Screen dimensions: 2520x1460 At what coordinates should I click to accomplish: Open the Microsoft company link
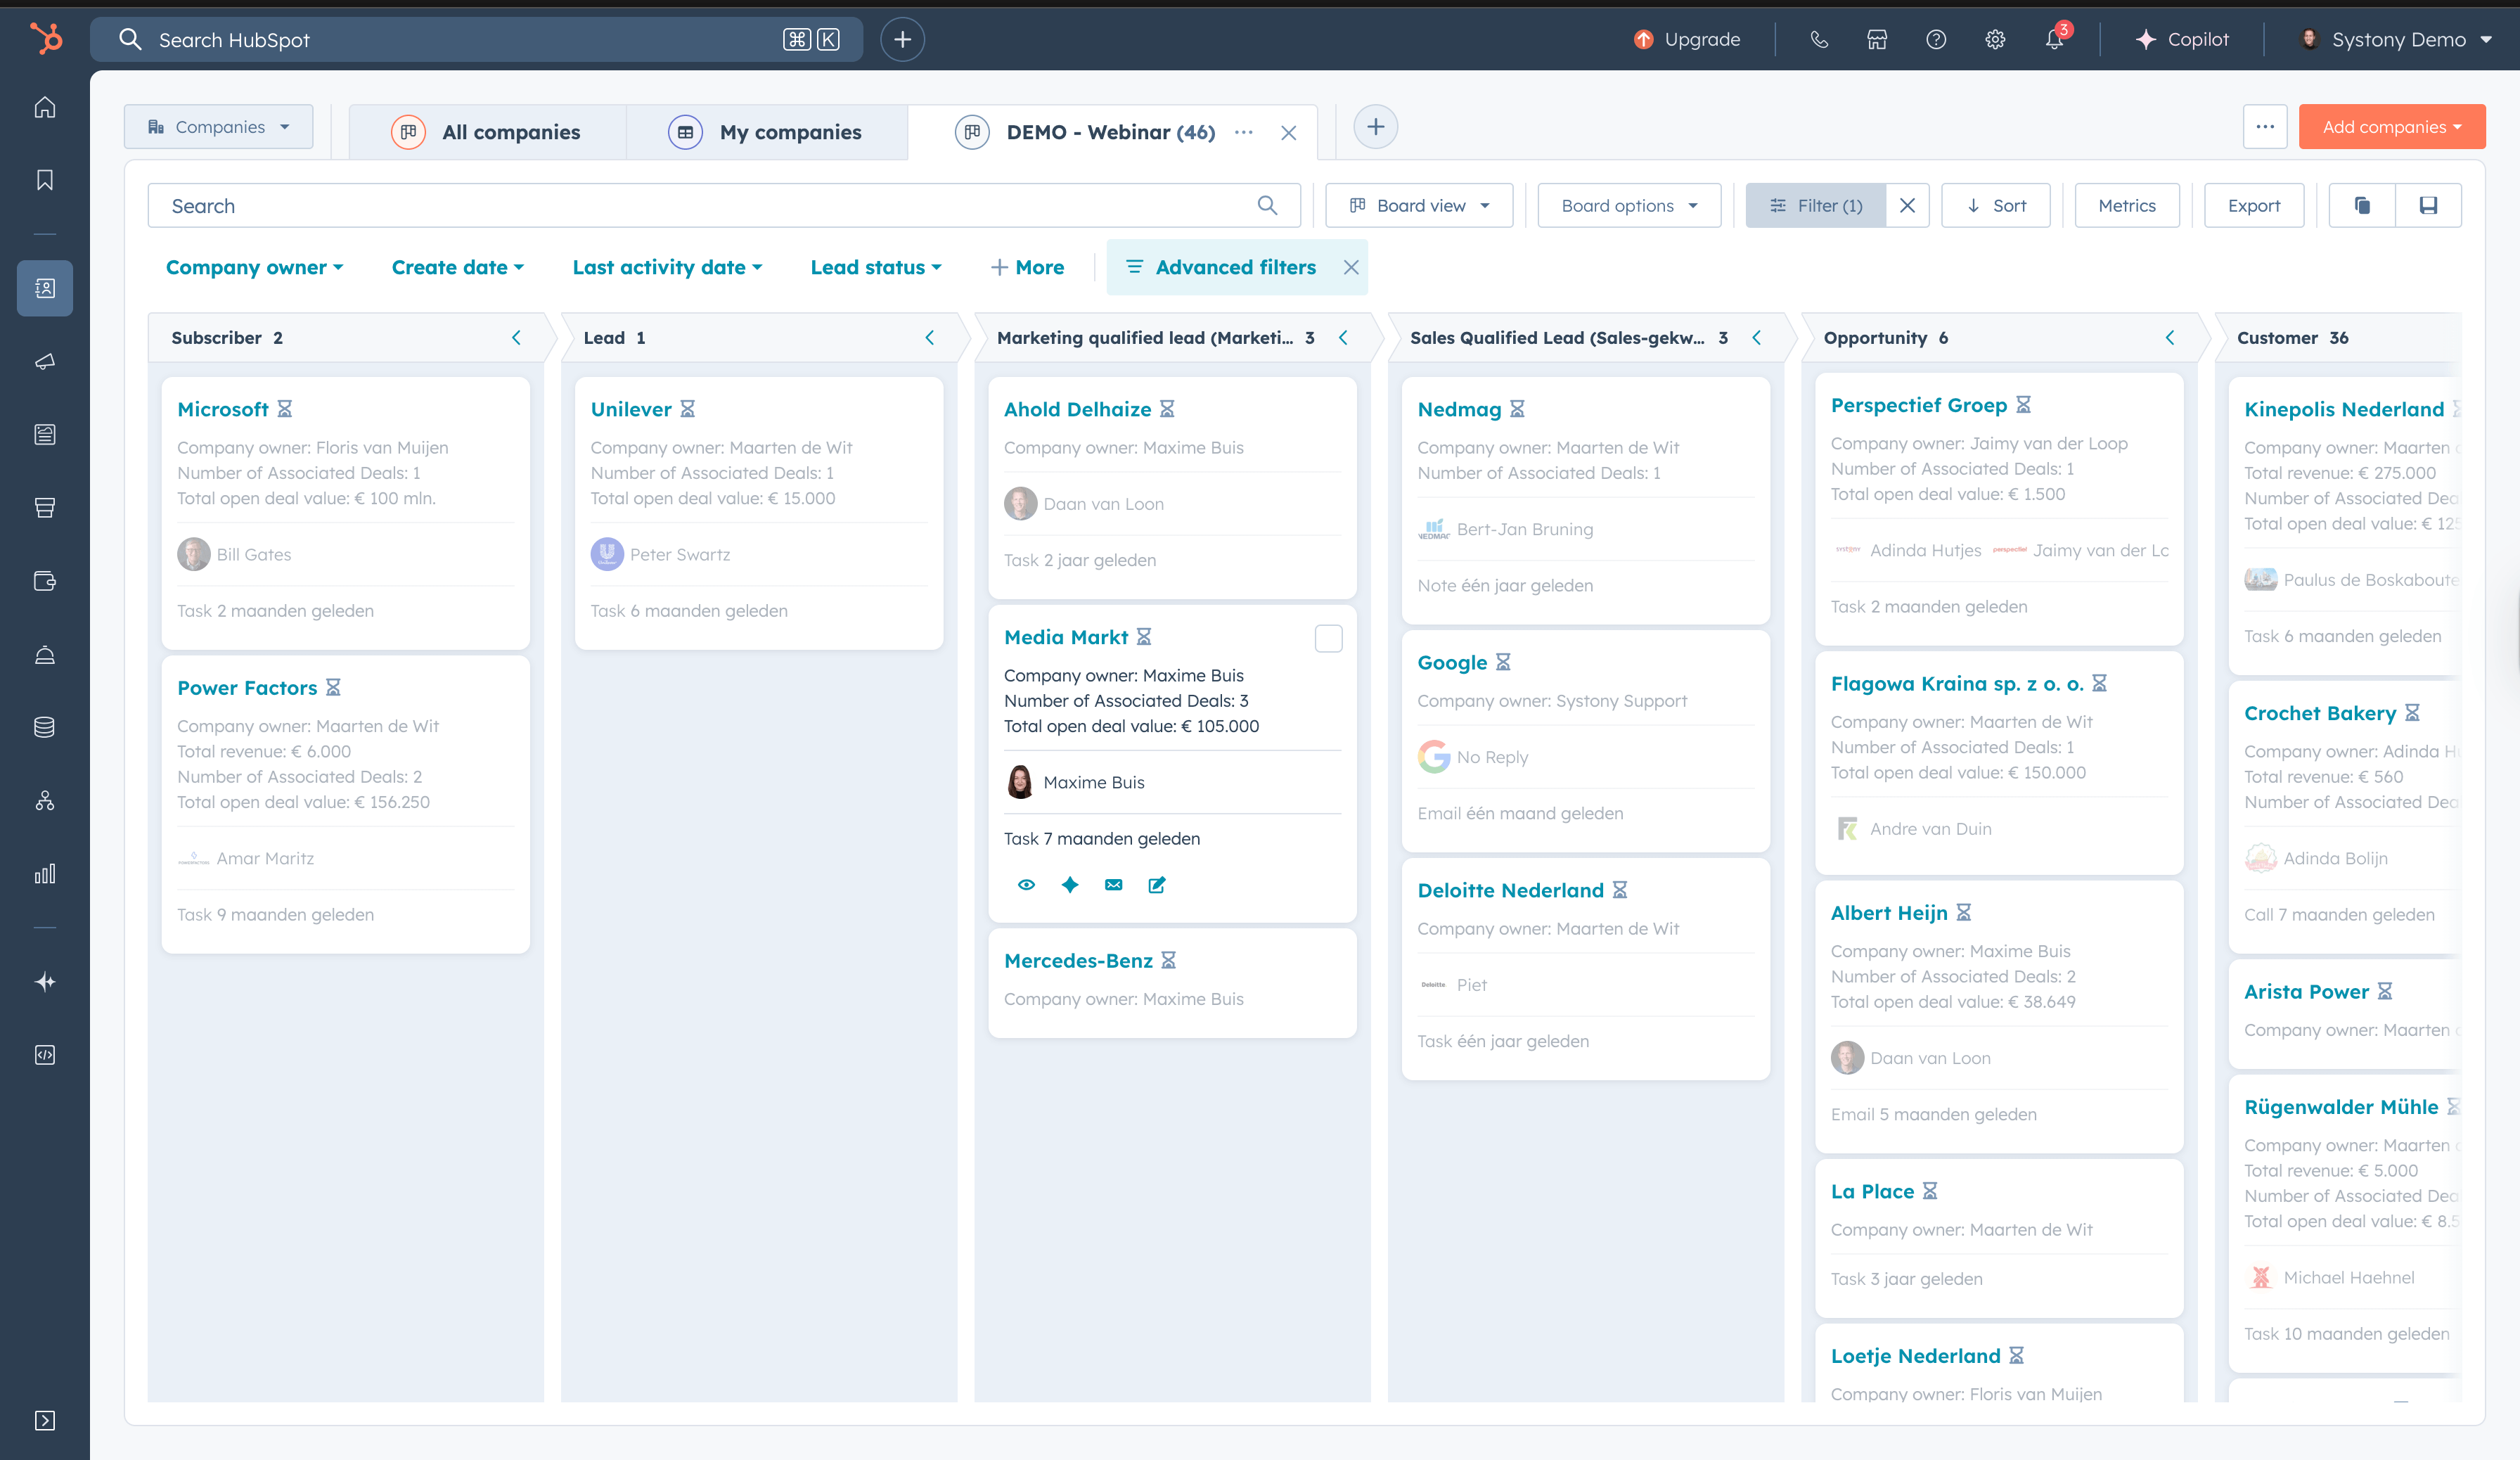(x=222, y=409)
